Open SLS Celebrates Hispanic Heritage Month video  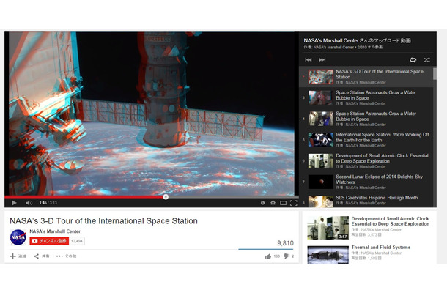[367, 201]
